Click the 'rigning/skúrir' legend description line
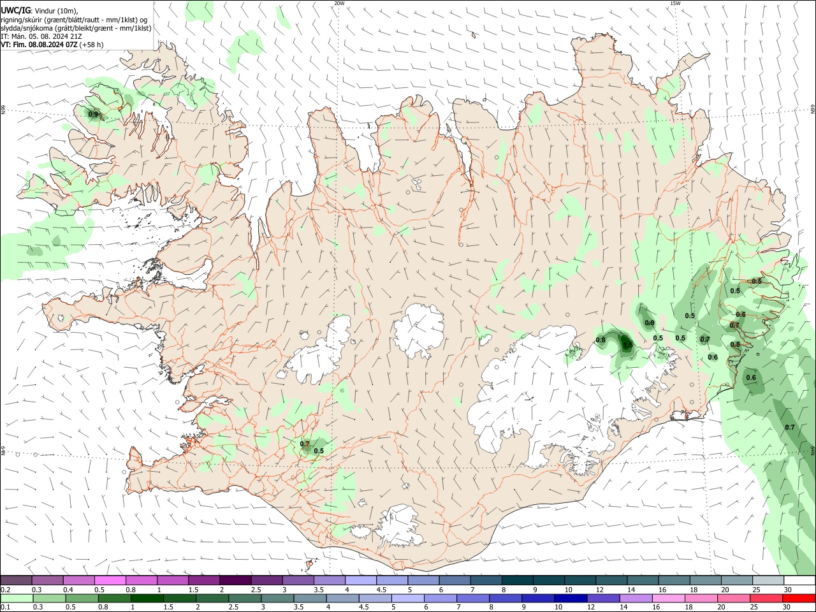 (x=74, y=20)
